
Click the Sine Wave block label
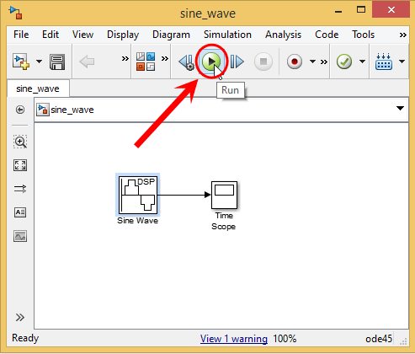pyautogui.click(x=138, y=221)
